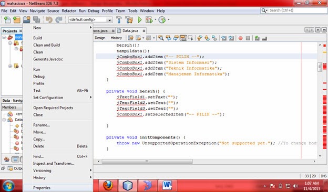This screenshot has width=328, height=192.
Task: Click the Next Bookmark icon
Action: pos(207,38)
